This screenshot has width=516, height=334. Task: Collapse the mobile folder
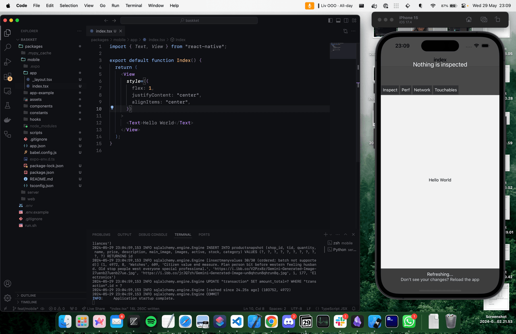pyautogui.click(x=33, y=60)
